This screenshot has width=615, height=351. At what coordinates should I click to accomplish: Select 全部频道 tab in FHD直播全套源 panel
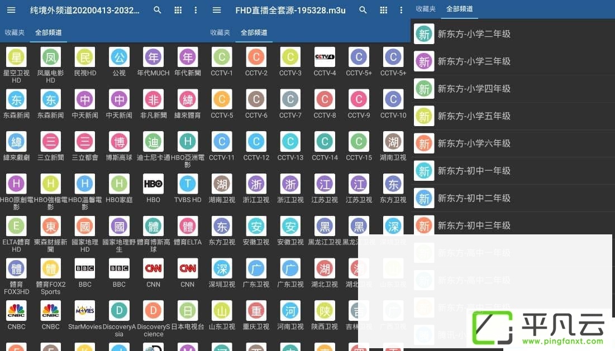[254, 32]
